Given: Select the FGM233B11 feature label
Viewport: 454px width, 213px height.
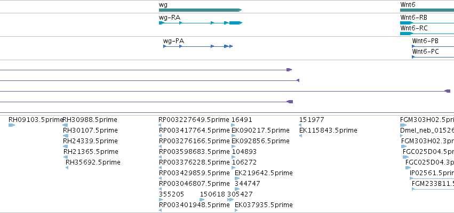Looking at the screenshot, I should pyautogui.click(x=433, y=184).
